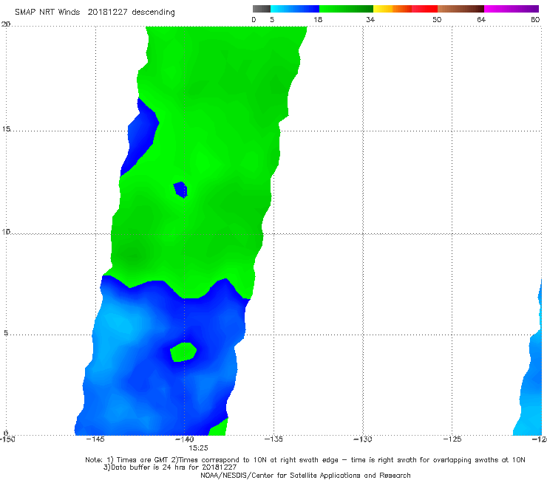The height and width of the screenshot is (480, 547).
Task: Click latitude axis label '20'
Action: click(x=6, y=24)
